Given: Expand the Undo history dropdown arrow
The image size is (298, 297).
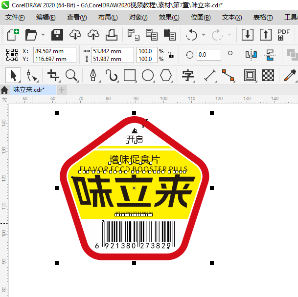Looking at the screenshot, I should click(204, 35).
